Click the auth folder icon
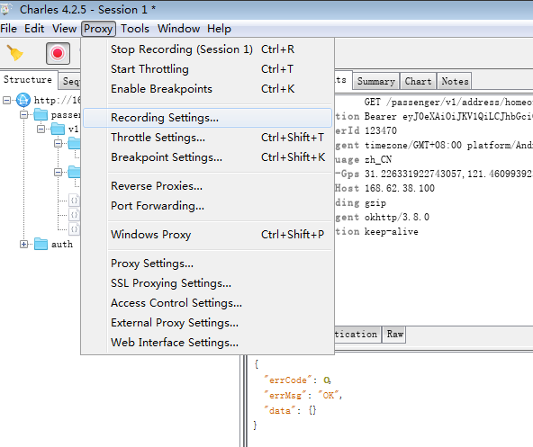 (x=41, y=244)
